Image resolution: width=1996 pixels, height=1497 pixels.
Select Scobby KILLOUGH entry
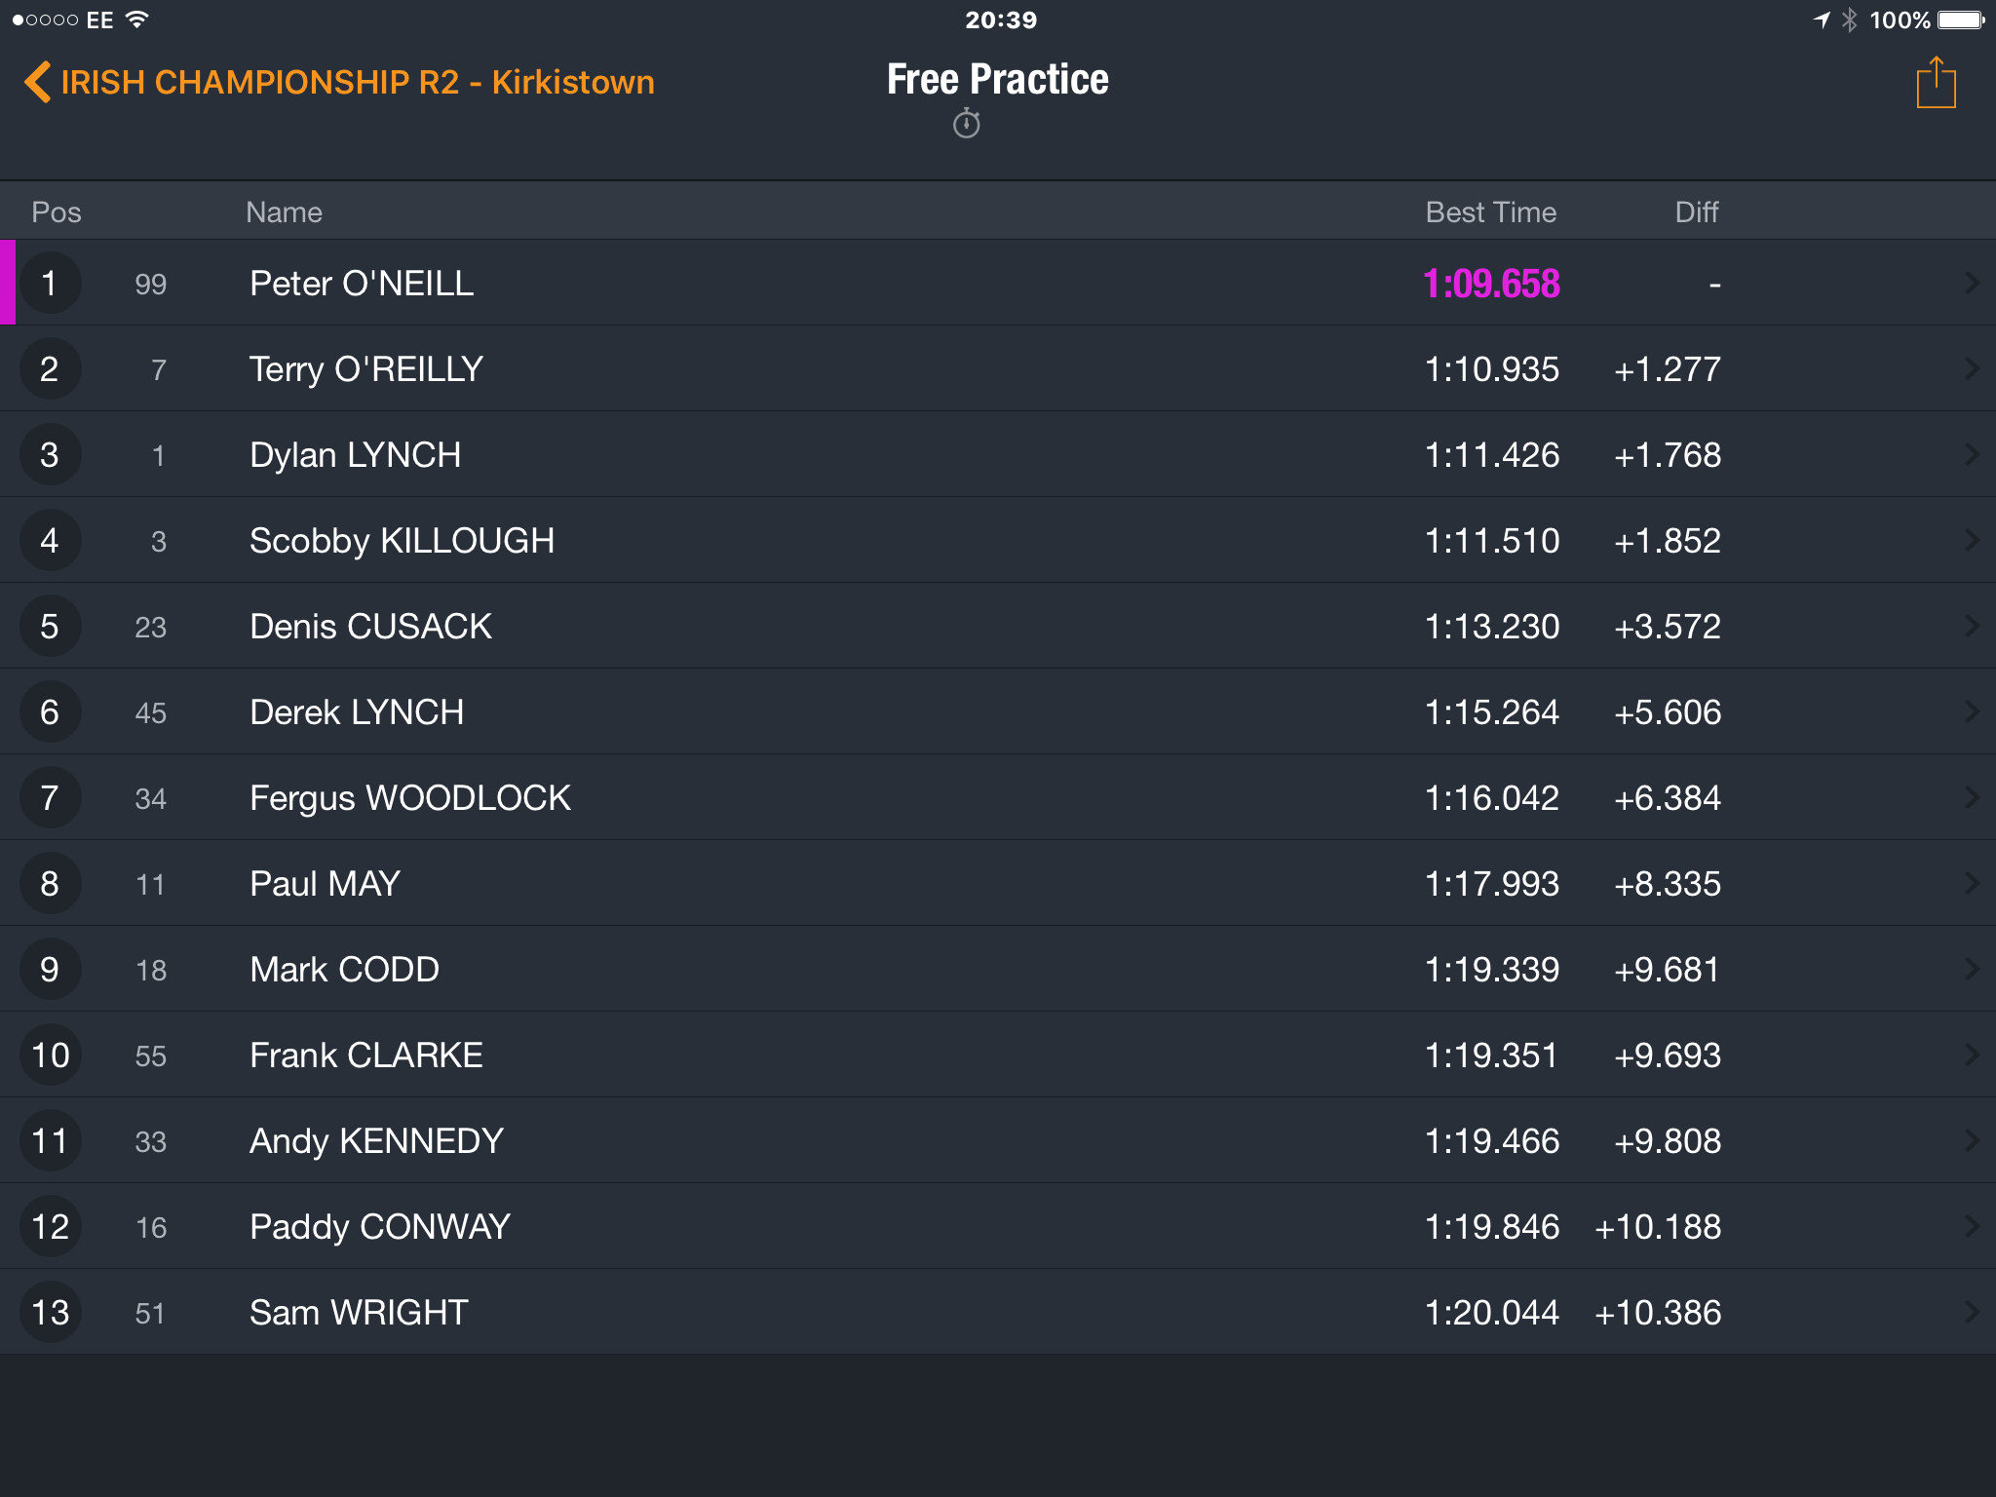click(x=998, y=540)
